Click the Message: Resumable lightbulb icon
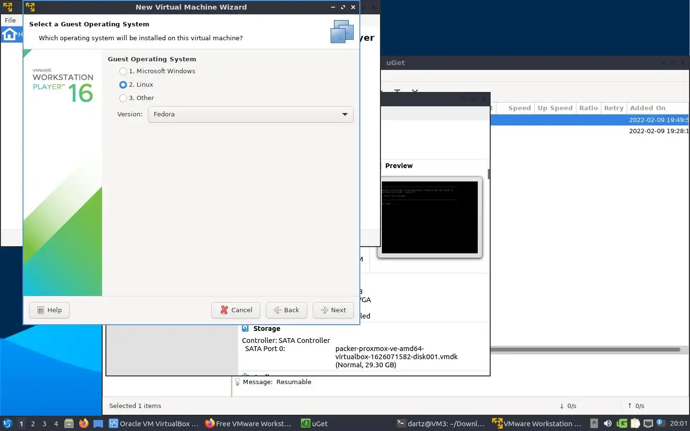690x431 pixels. point(237,382)
